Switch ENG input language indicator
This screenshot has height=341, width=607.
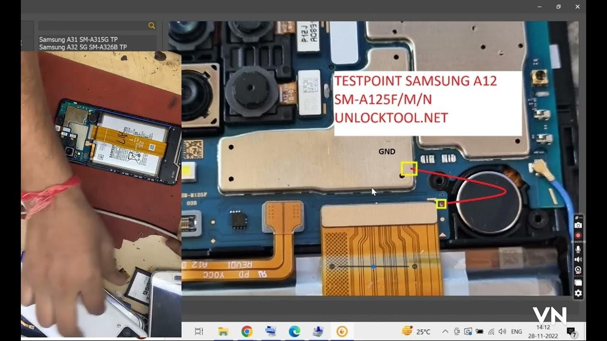click(x=516, y=332)
